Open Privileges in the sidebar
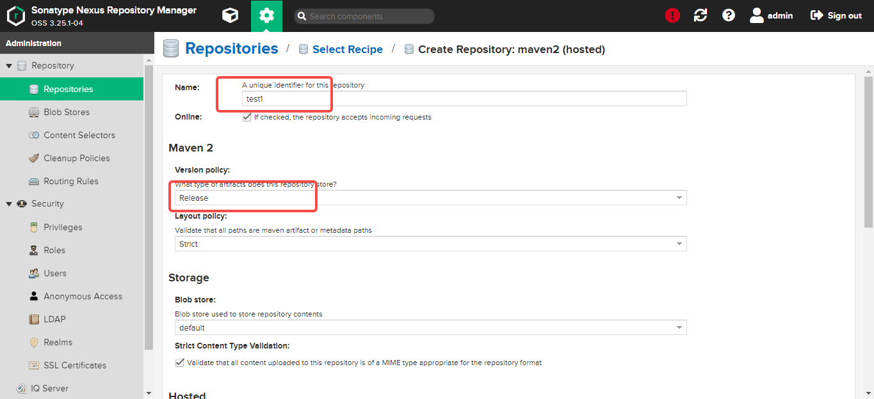874x399 pixels. [x=72, y=227]
